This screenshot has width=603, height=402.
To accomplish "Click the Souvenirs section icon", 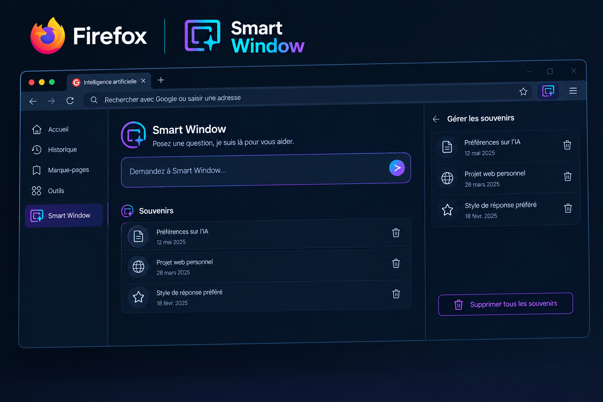I will click(x=128, y=211).
